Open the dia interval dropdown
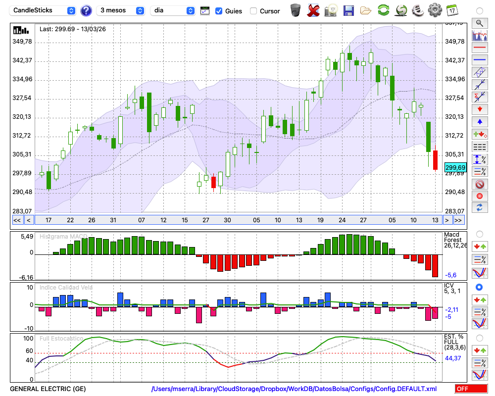495x396 pixels. pos(173,10)
